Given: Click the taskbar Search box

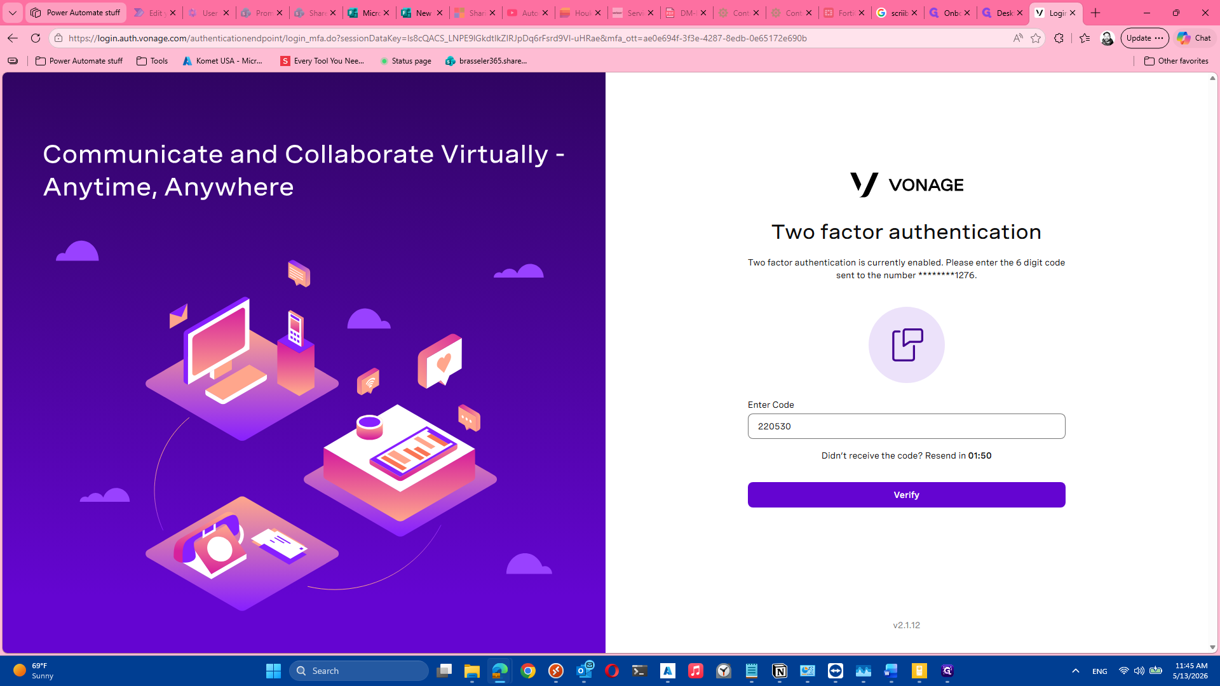Looking at the screenshot, I should [359, 671].
